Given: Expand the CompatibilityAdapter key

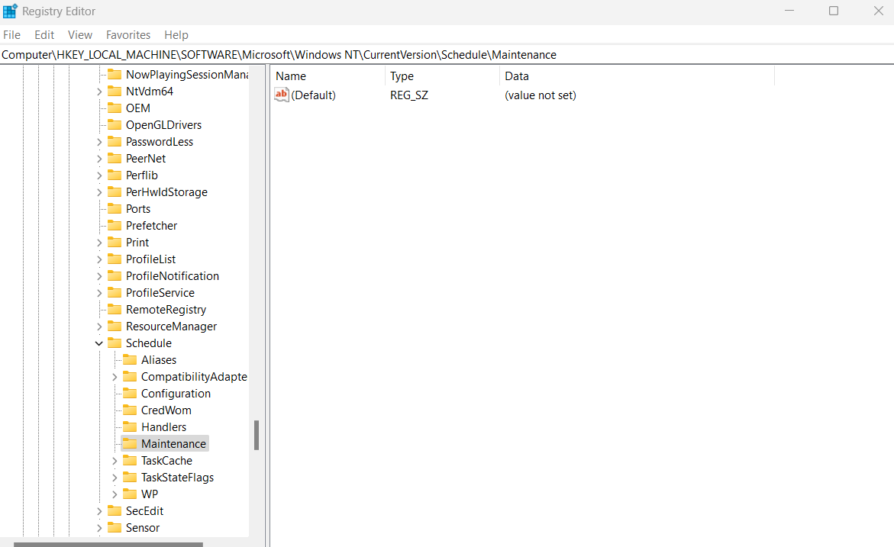Looking at the screenshot, I should click(x=115, y=377).
